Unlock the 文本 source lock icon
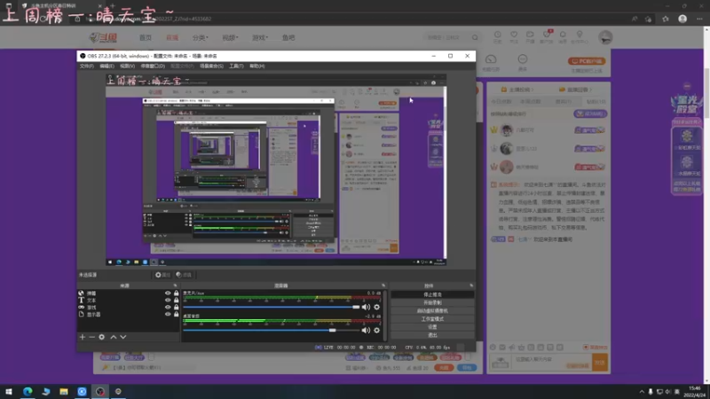Image resolution: width=710 pixels, height=399 pixels. 176,300
